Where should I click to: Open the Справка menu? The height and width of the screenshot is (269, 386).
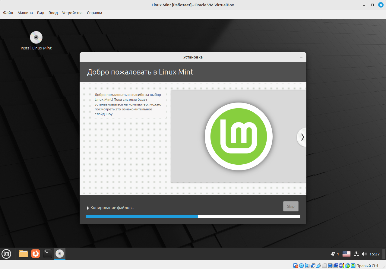(94, 13)
